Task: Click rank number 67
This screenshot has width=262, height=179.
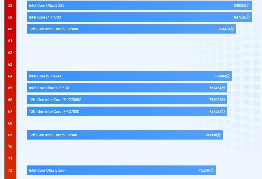Action: 10,112
